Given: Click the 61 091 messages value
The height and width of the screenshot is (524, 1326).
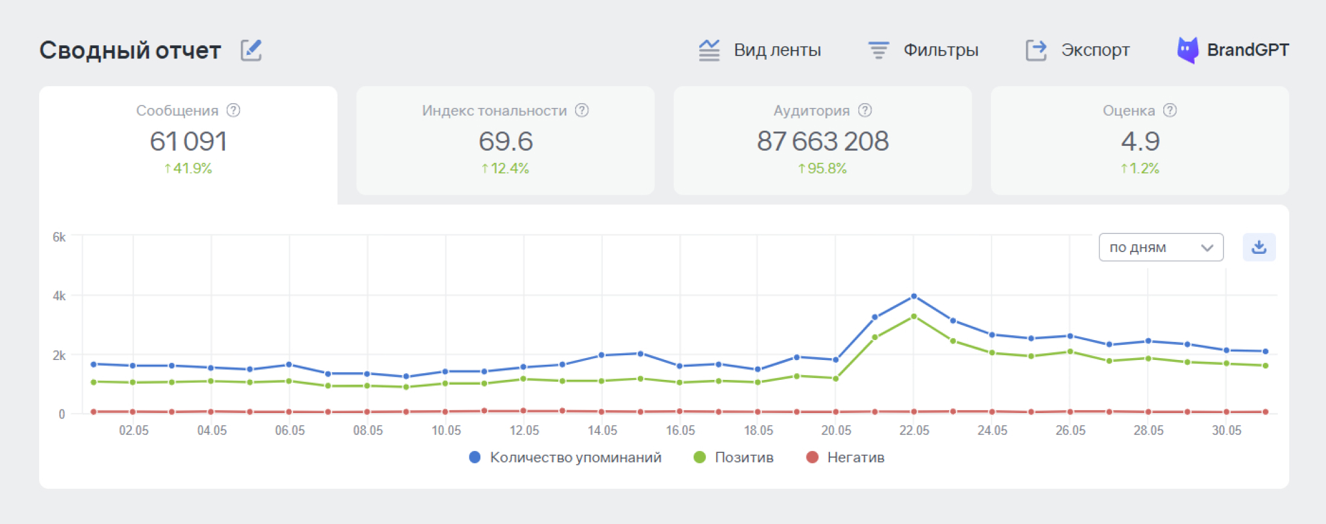Looking at the screenshot, I should click(x=188, y=141).
